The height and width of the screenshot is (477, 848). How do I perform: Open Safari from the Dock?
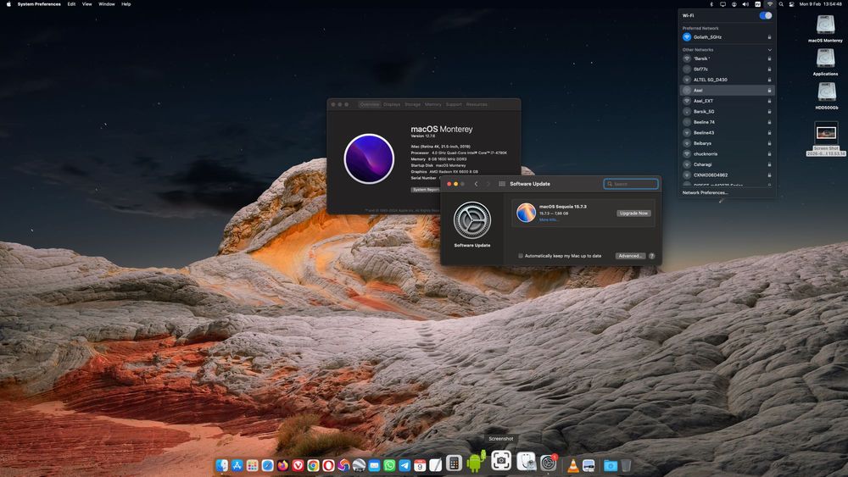tap(267, 465)
